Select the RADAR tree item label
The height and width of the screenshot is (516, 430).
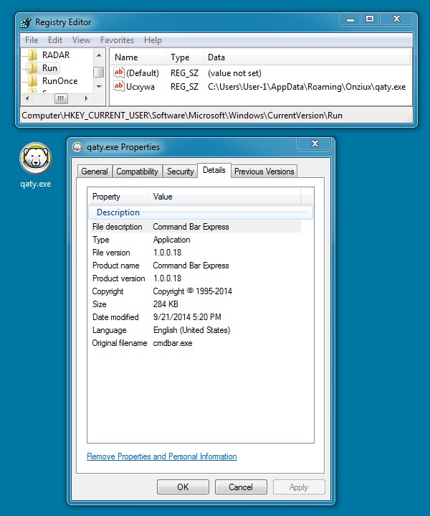pyautogui.click(x=56, y=55)
